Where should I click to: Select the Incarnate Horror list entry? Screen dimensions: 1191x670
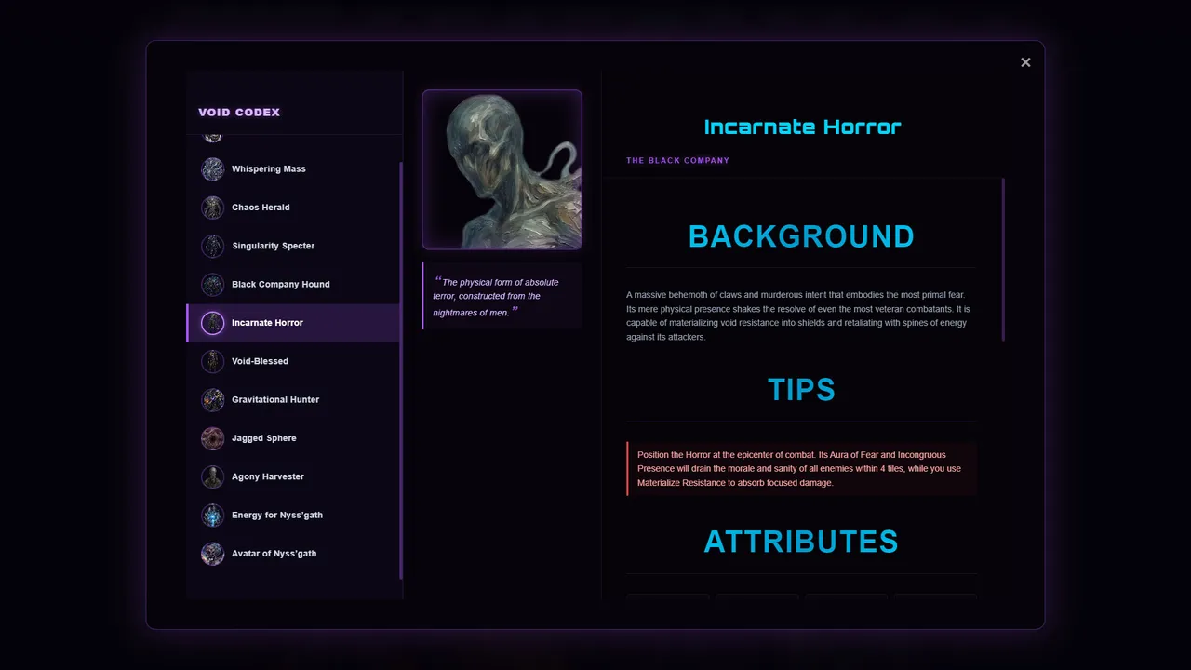click(x=292, y=323)
